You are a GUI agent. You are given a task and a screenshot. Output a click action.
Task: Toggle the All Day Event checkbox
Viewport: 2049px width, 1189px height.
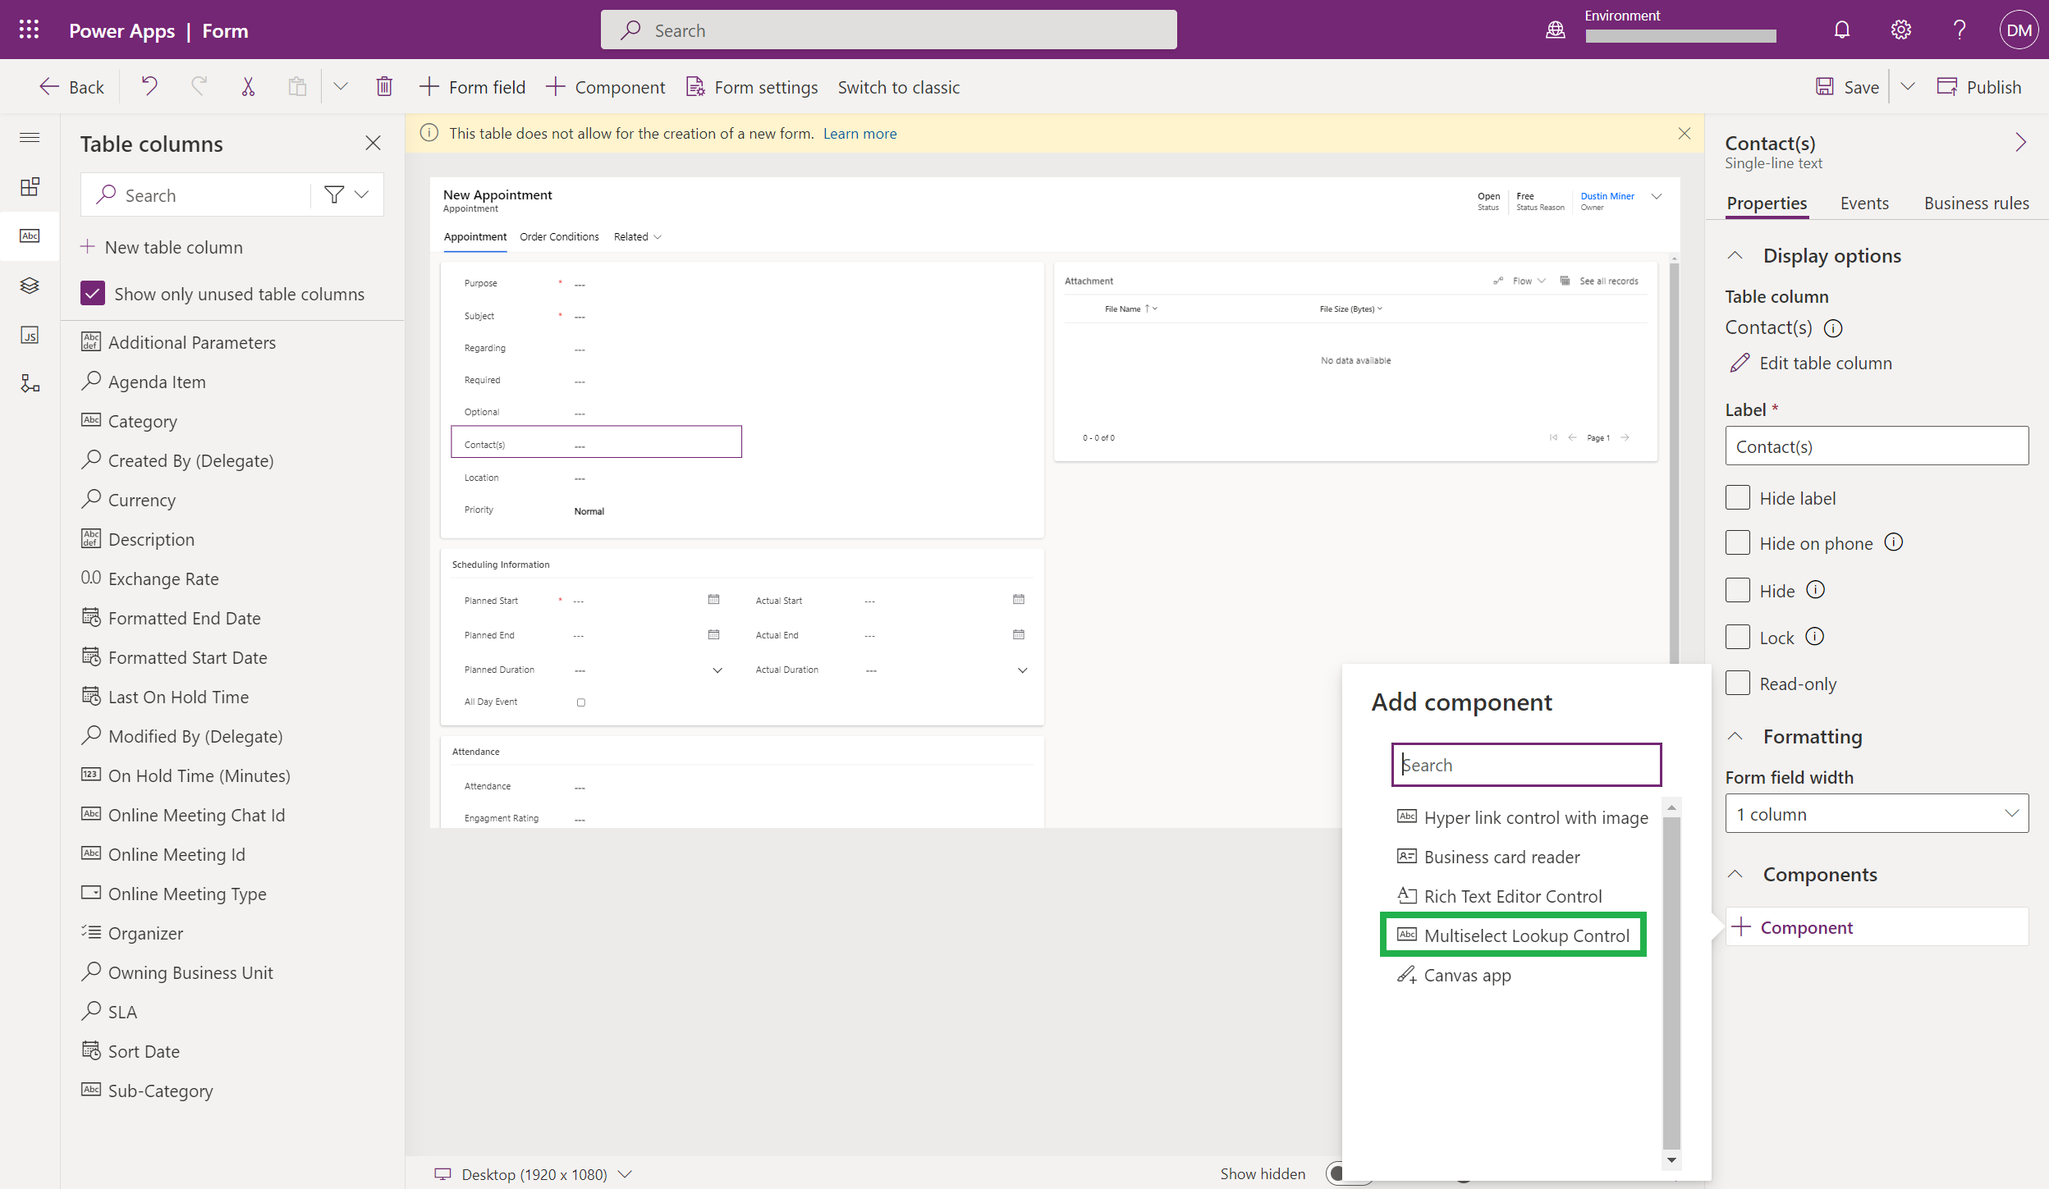pyautogui.click(x=580, y=702)
